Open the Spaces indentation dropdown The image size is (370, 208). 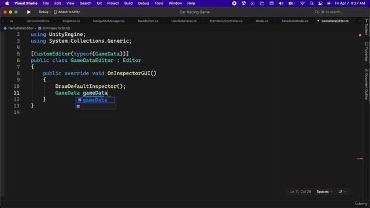[x=324, y=192]
